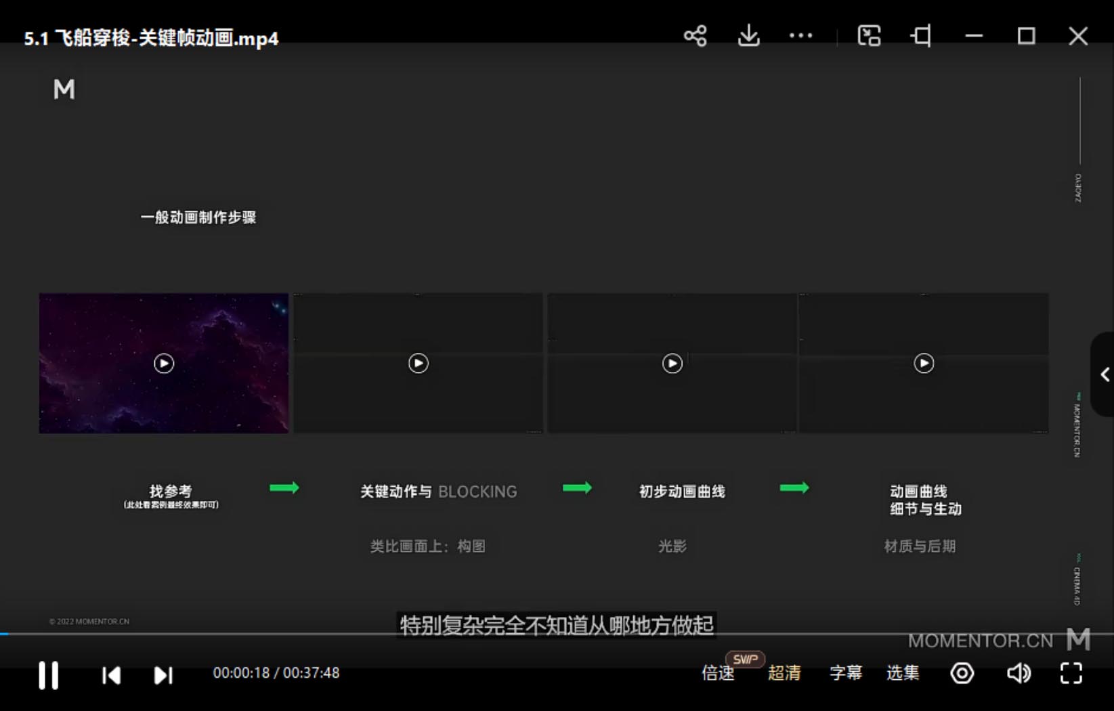Expand the right side panel arrow
Viewport: 1114px width, 711px height.
pos(1104,374)
